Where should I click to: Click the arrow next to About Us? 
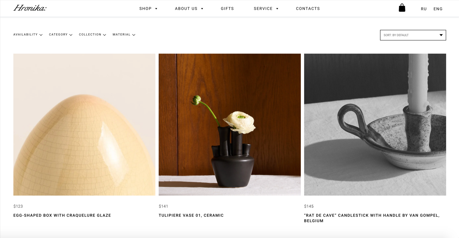click(202, 9)
